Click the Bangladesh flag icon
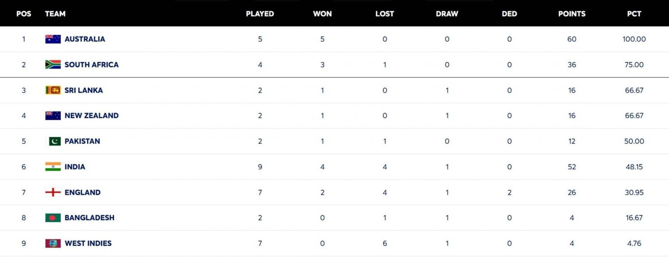This screenshot has width=669, height=257. (53, 218)
